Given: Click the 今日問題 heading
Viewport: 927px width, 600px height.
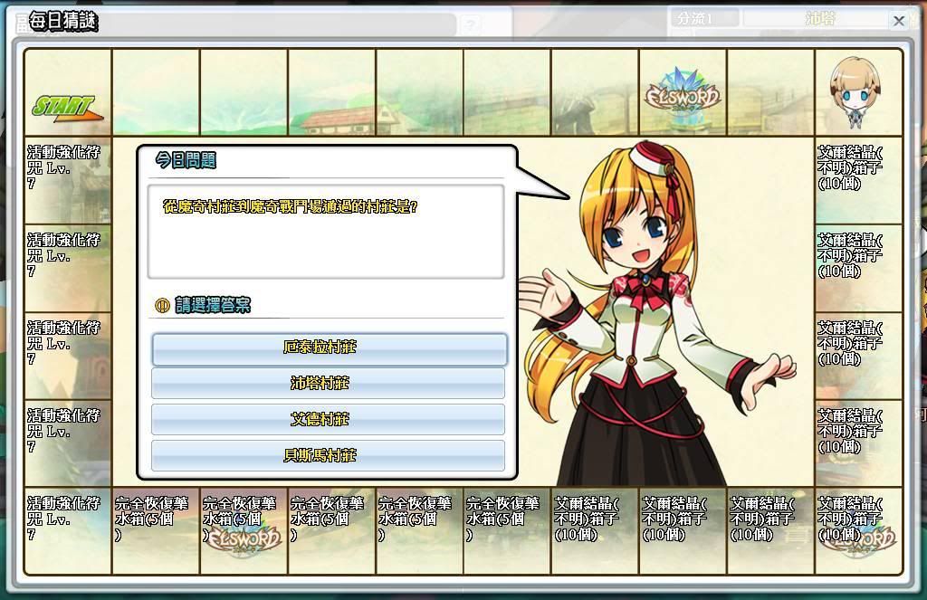Looking at the screenshot, I should point(186,160).
